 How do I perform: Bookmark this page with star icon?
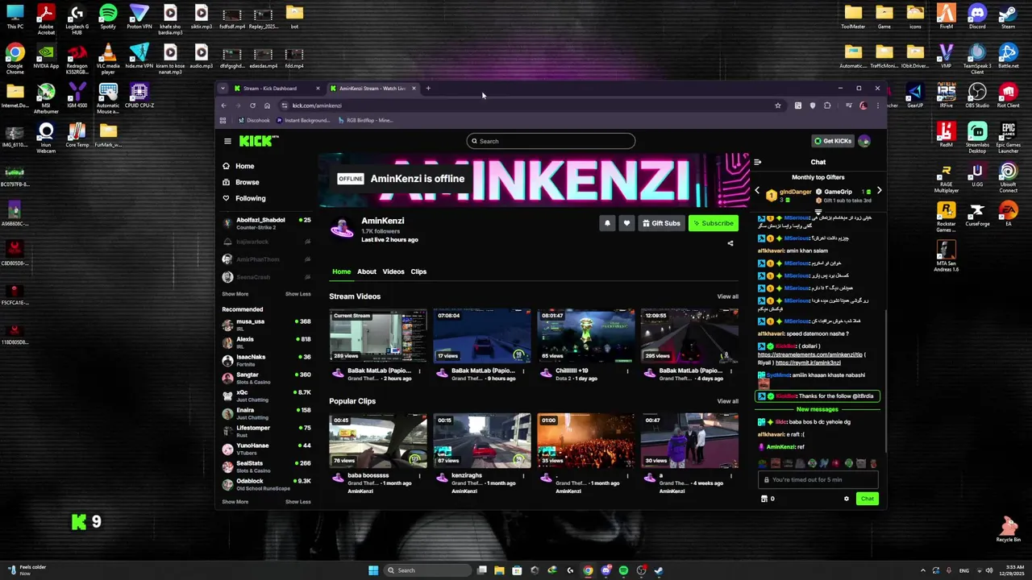coord(777,106)
